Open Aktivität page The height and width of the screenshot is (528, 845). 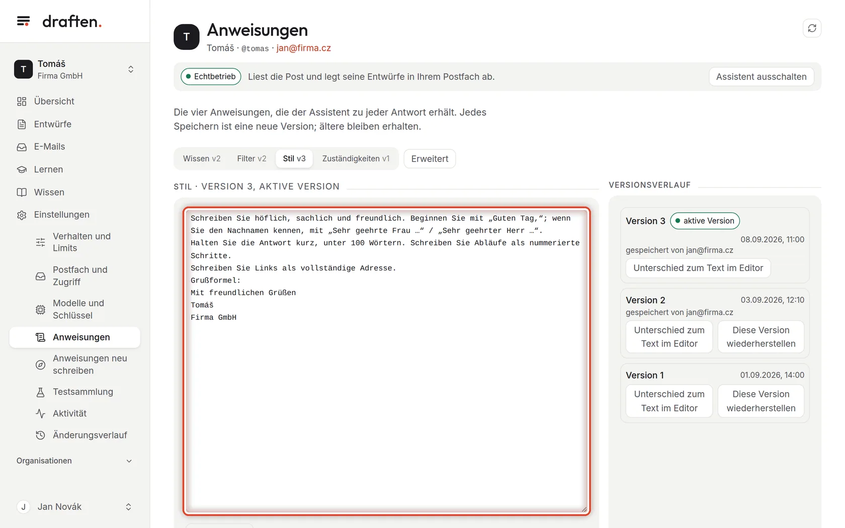74,413
